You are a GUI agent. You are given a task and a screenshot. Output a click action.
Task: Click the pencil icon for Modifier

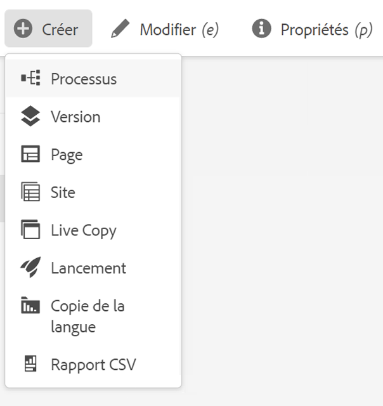pyautogui.click(x=119, y=29)
